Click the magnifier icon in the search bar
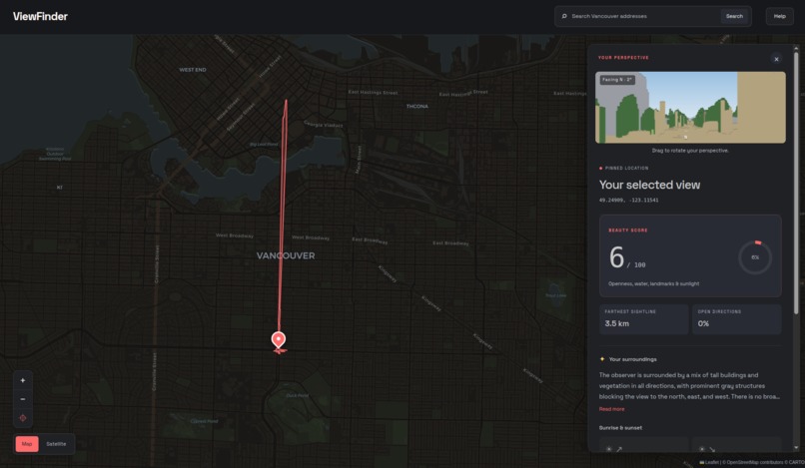Screen dimensions: 805x468 [x=564, y=16]
